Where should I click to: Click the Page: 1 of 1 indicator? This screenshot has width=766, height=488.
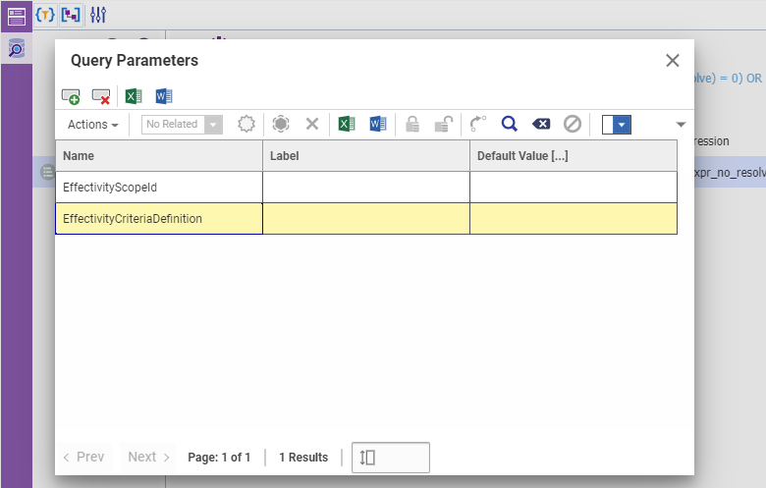pos(219,458)
